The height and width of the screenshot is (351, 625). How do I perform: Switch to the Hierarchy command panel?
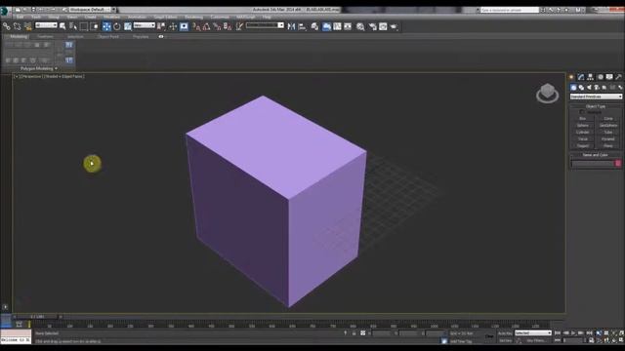click(590, 77)
